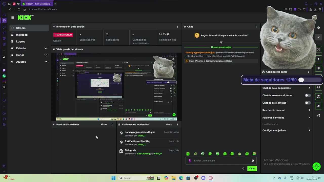Toggle Chat de solo-suscriptores switch
This screenshot has height=182, width=324.
pyautogui.click(x=308, y=95)
